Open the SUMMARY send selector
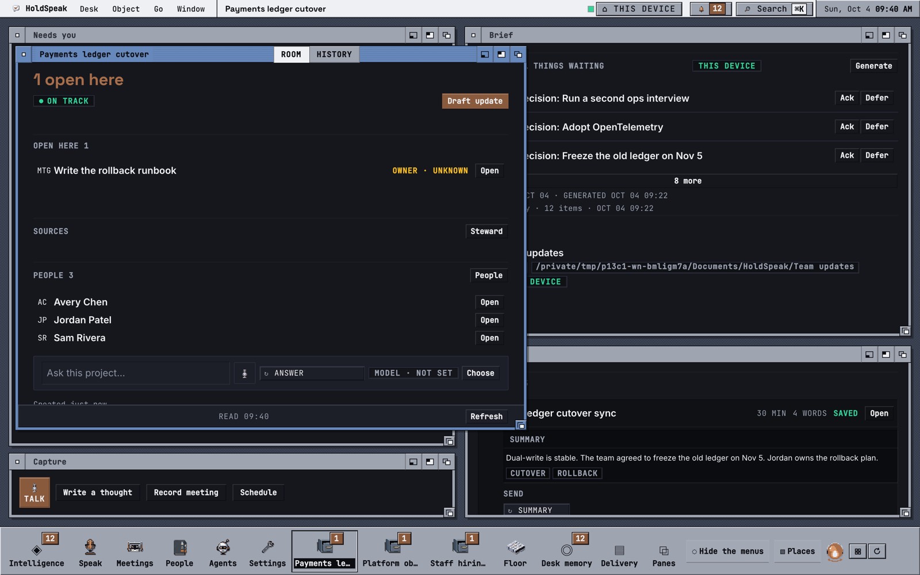This screenshot has width=920, height=575. (x=536, y=510)
